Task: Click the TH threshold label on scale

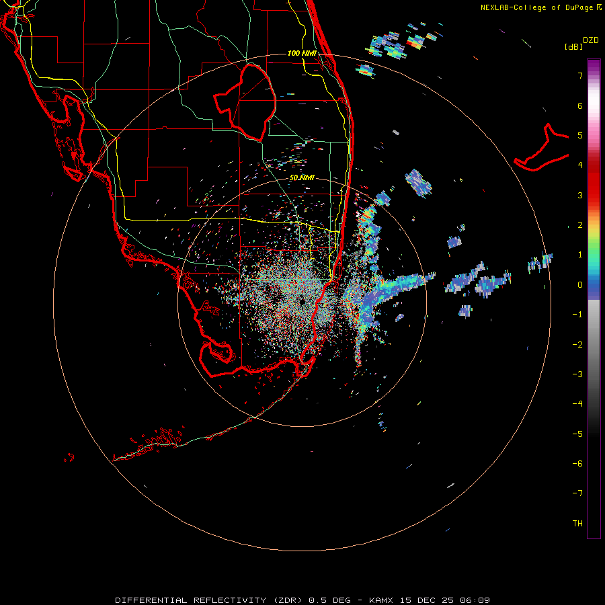Action: pos(577,524)
